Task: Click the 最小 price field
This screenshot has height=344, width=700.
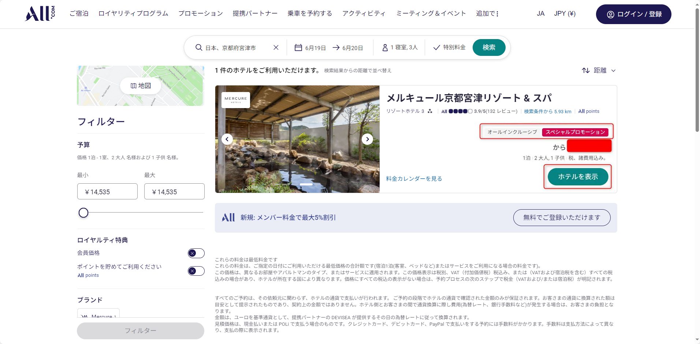Action: click(x=107, y=191)
